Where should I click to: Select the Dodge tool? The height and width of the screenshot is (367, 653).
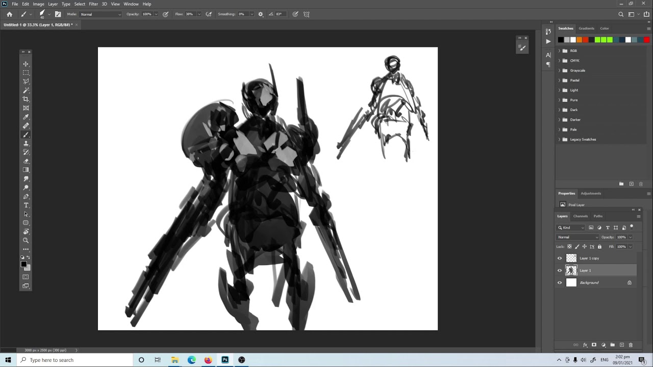pyautogui.click(x=26, y=188)
